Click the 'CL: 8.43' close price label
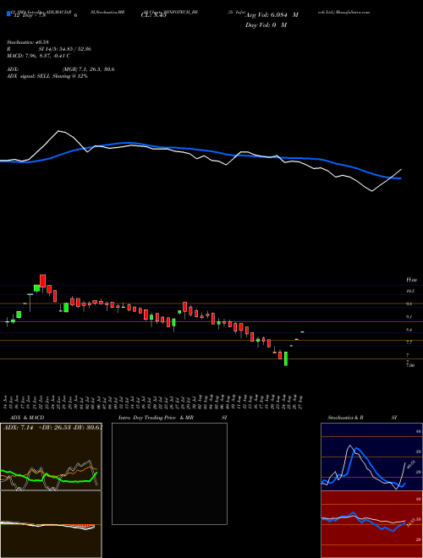 pyautogui.click(x=154, y=15)
